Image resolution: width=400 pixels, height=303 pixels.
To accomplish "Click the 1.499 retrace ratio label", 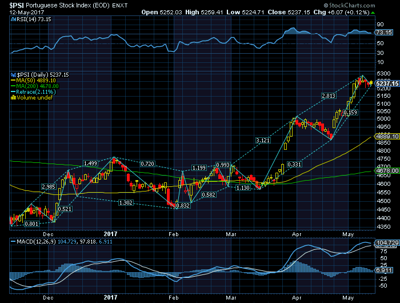I will pyautogui.click(x=90, y=164).
